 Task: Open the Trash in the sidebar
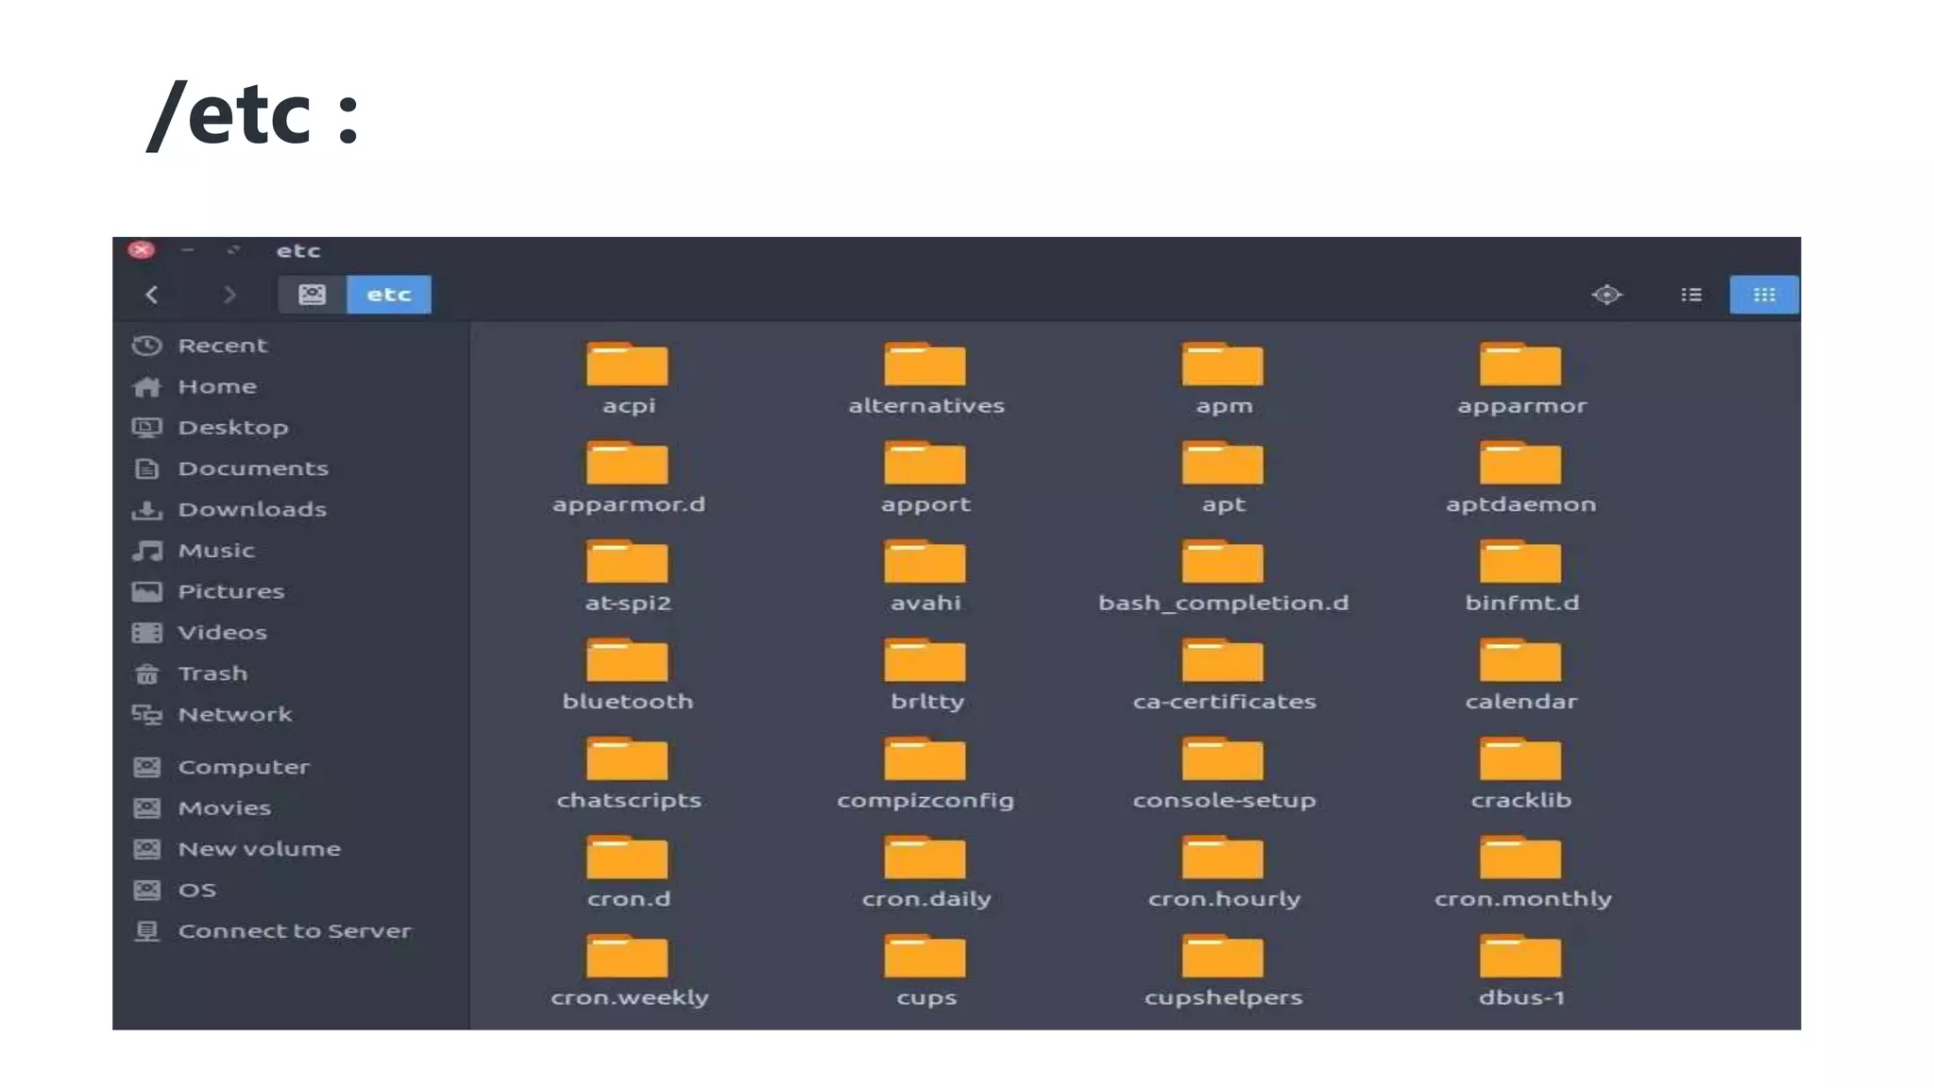(x=212, y=673)
